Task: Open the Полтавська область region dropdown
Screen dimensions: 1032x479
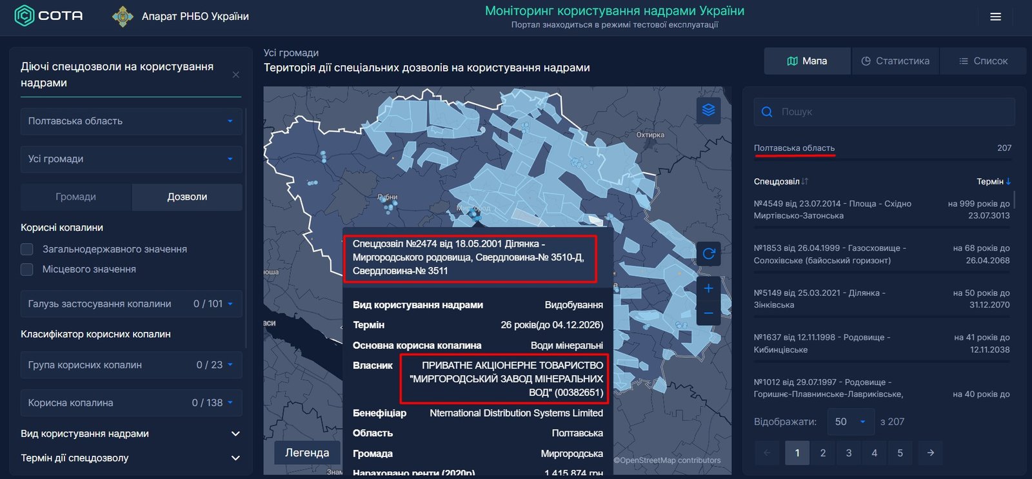Action: [132, 121]
